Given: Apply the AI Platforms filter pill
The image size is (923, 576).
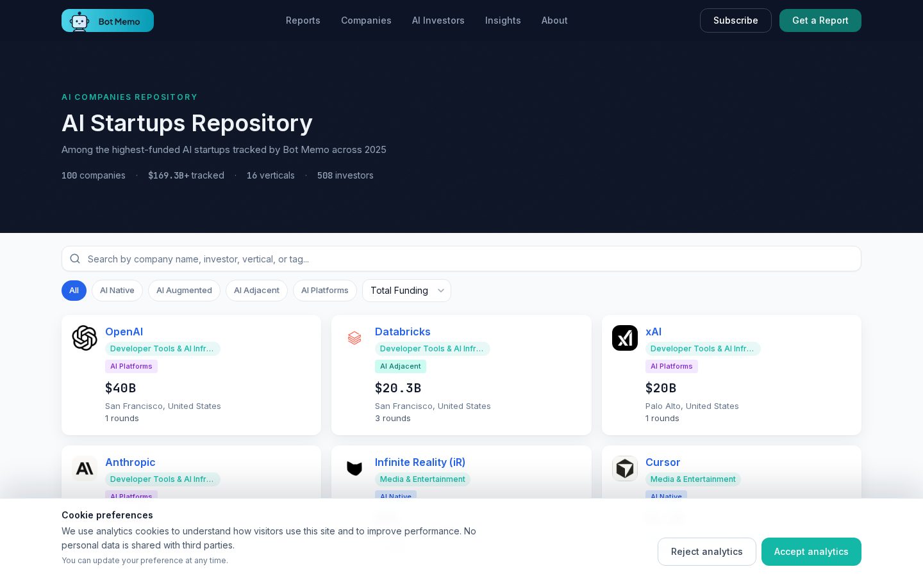Looking at the screenshot, I should point(325,291).
